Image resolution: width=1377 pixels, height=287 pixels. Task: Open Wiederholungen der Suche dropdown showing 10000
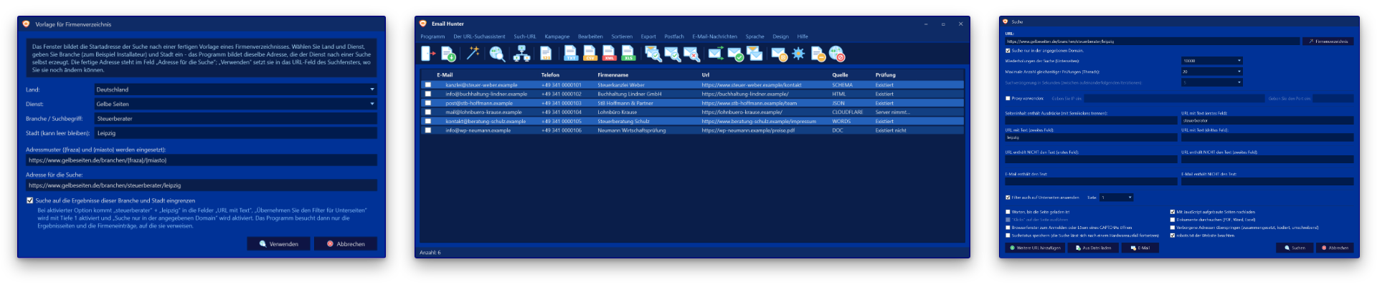(1211, 61)
